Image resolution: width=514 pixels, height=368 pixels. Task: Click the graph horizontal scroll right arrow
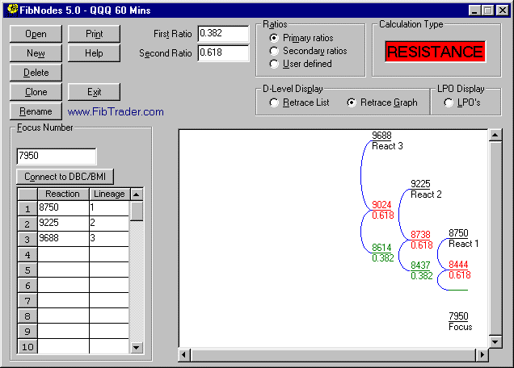click(482, 355)
